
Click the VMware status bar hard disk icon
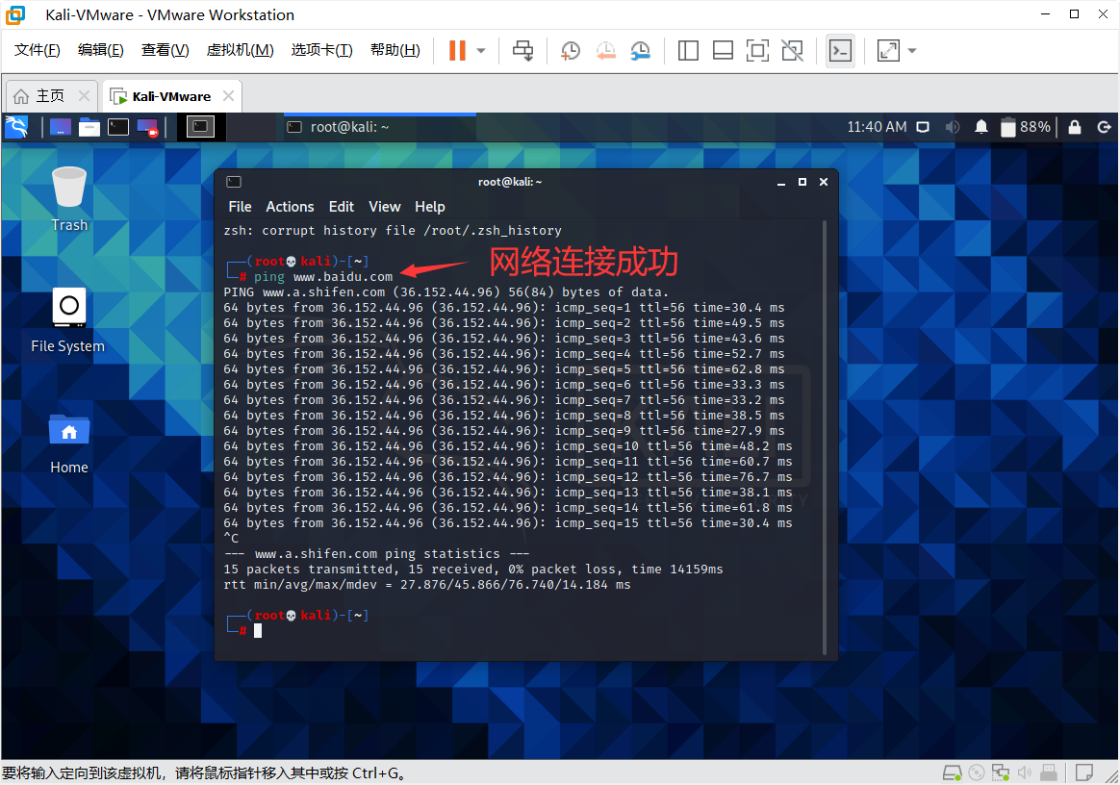pyautogui.click(x=953, y=772)
